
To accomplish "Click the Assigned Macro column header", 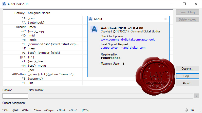I will pos(54,13).
